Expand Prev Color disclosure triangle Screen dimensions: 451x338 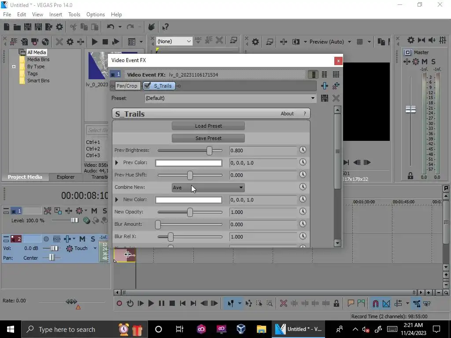tap(116, 163)
